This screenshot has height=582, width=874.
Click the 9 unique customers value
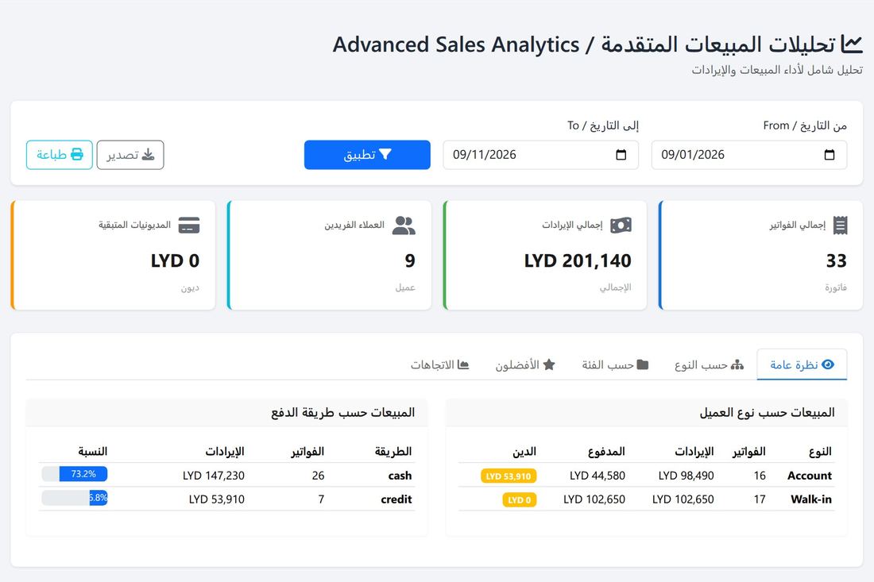(410, 260)
